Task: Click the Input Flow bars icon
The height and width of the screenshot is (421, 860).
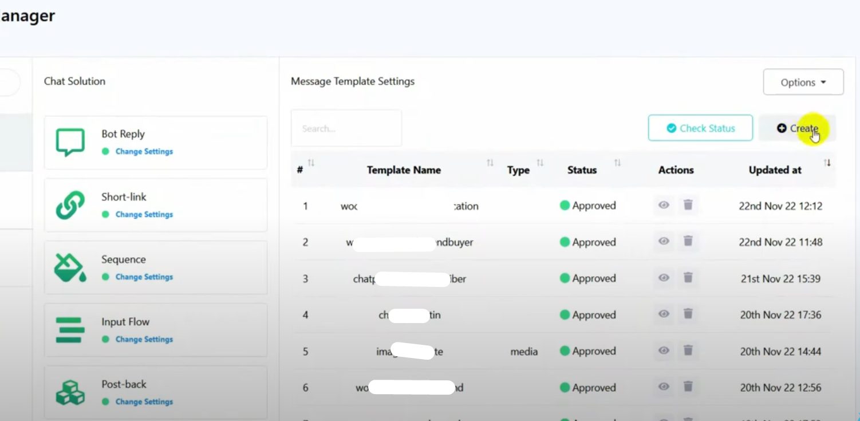Action: point(70,330)
